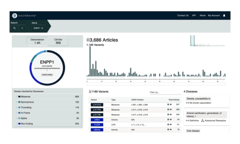240x144 pixels.
Task: Click the Non-Coding color swatch
Action: [x=19, y=124]
